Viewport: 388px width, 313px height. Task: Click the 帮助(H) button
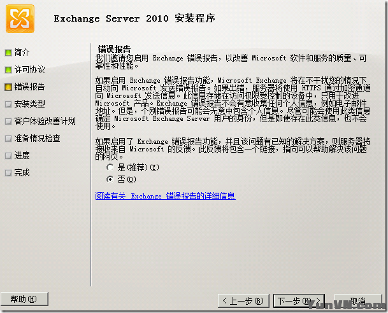click(x=24, y=299)
